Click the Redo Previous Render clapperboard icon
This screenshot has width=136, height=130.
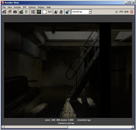click(x=4, y=12)
